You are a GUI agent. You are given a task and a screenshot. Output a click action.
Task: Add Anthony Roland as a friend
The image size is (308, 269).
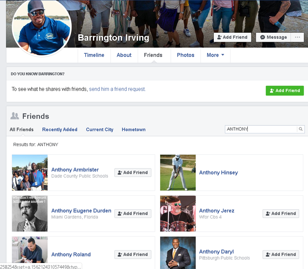click(x=133, y=255)
